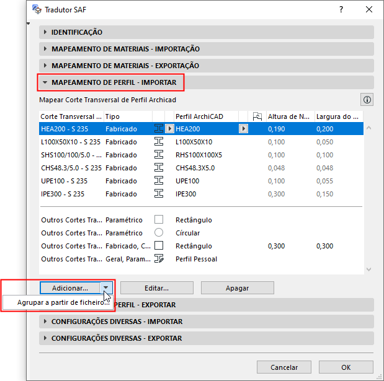Click the info icon beside Mapear Corte Transversal
Screen dimensions: 384x381
[x=367, y=100]
